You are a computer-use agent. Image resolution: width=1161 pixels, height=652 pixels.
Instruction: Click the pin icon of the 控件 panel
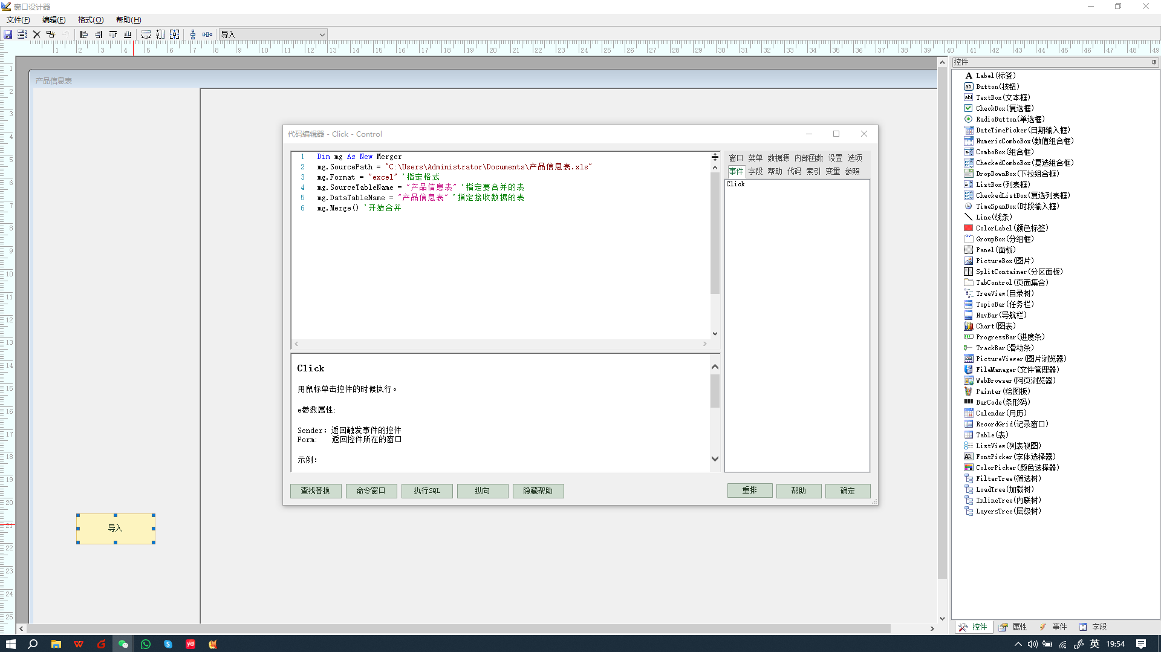coord(1154,62)
